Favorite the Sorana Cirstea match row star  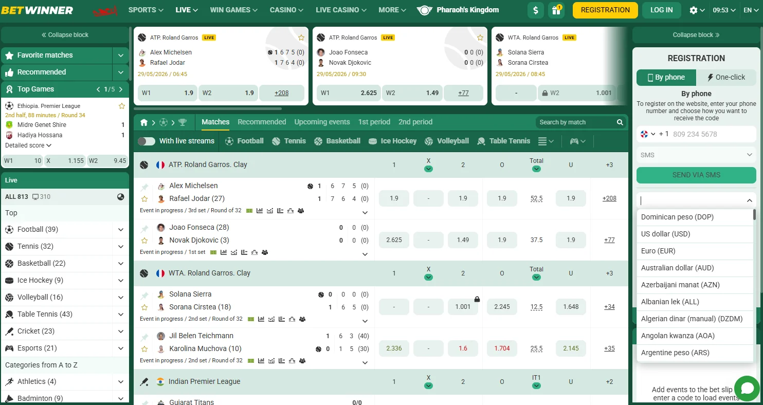(x=144, y=307)
